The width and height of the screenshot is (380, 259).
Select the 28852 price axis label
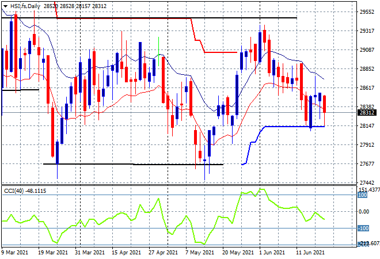point(367,69)
